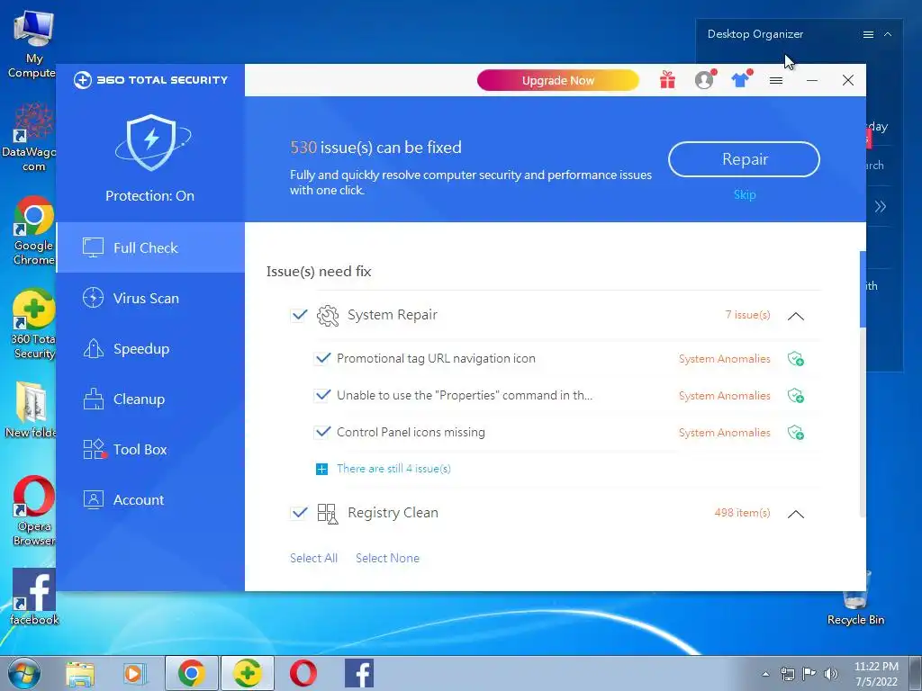Image resolution: width=922 pixels, height=691 pixels.
Task: Click the '7 issue(s)' count text
Action: [x=747, y=315]
